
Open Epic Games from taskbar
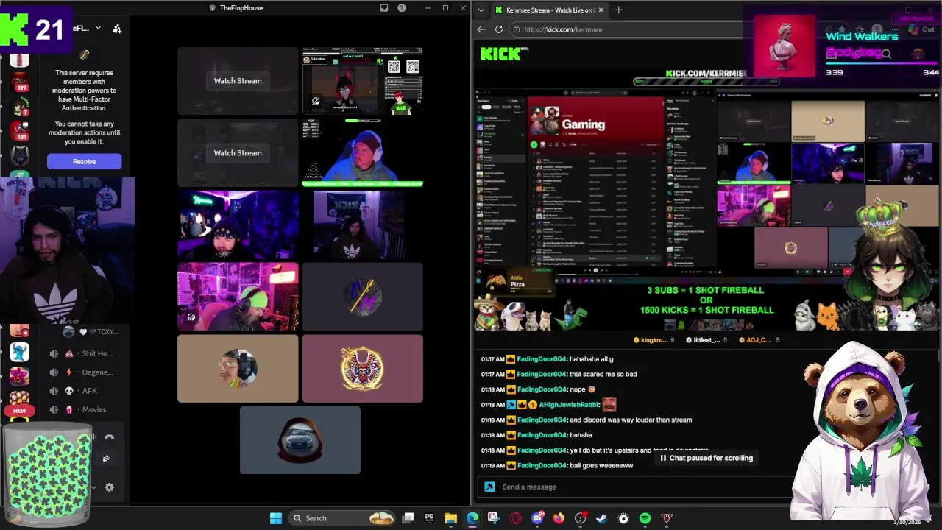pyautogui.click(x=430, y=518)
